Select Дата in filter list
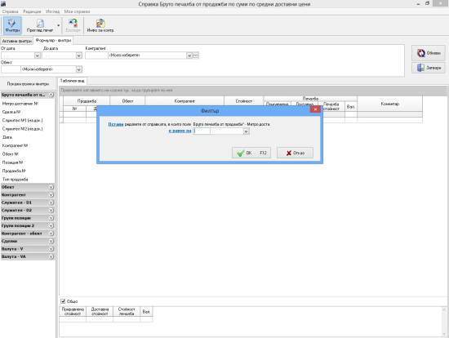The width and height of the screenshot is (449, 338). (x=7, y=137)
